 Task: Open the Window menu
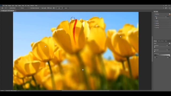[32, 6]
